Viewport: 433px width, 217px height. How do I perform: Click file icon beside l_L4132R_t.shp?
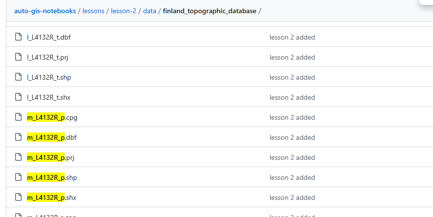coord(19,77)
